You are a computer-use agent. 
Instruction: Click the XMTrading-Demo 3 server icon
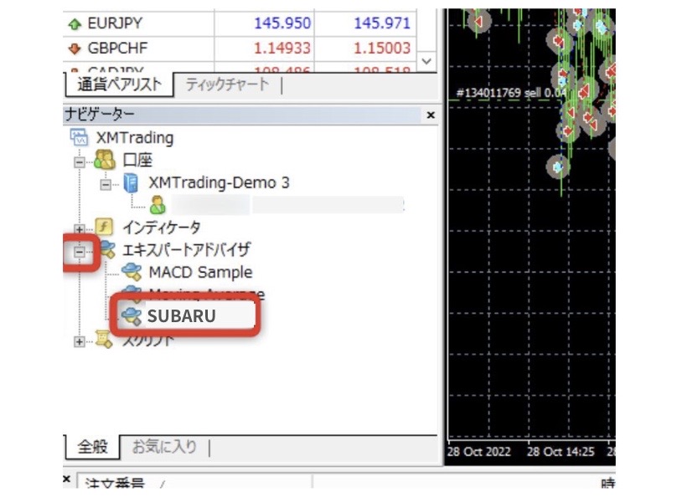[131, 182]
